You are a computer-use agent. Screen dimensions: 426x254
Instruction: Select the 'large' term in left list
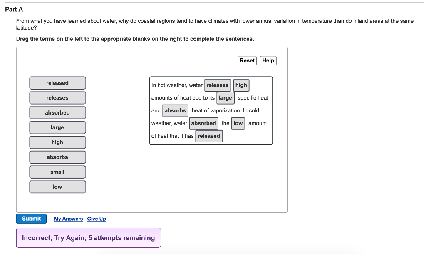tap(57, 127)
